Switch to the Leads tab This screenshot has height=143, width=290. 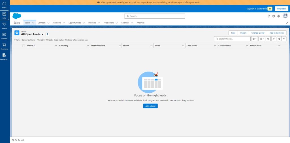(28, 23)
